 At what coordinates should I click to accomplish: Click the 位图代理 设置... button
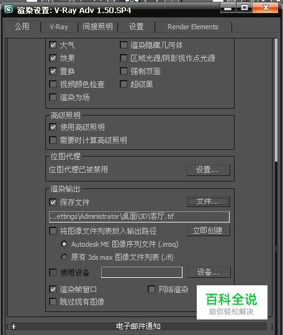click(208, 170)
